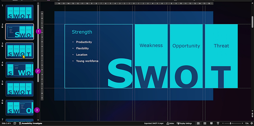Fit slide to current window
Screen dimensions: 254x126
click(x=252, y=123)
